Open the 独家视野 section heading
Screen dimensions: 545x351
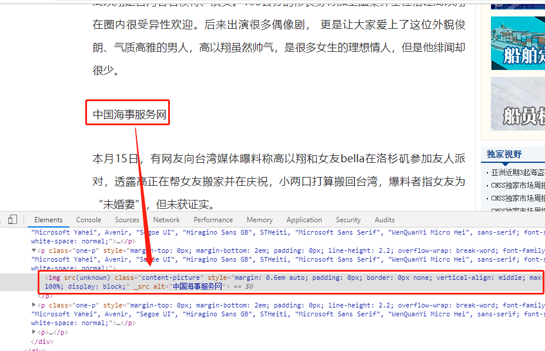[x=504, y=154]
